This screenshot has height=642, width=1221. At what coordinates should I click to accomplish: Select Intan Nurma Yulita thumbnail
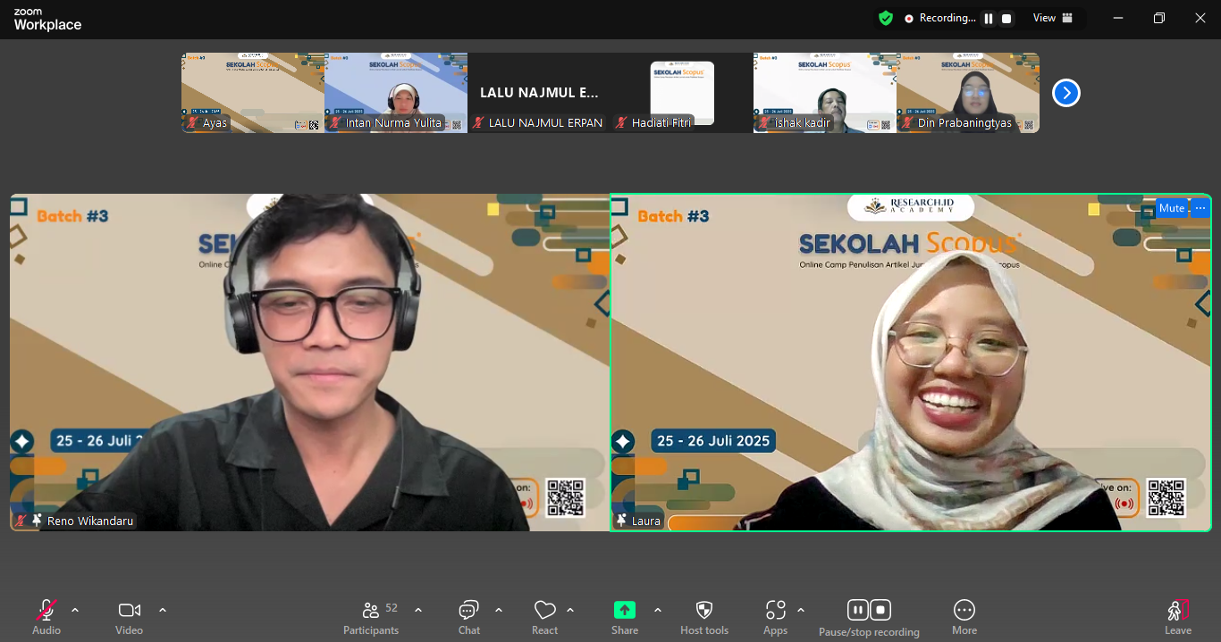pos(396,93)
